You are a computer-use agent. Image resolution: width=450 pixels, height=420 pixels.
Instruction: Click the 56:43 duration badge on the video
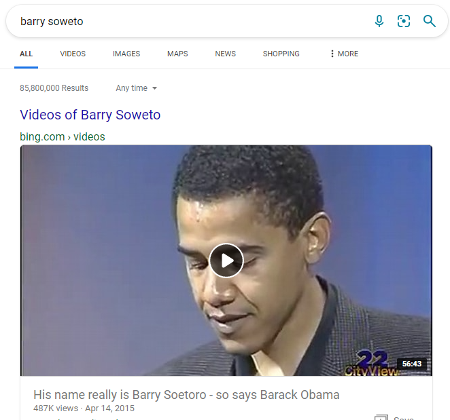point(411,364)
